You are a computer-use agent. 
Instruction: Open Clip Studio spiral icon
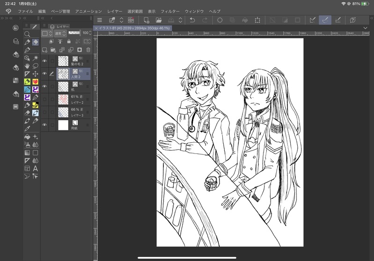[x=131, y=20]
